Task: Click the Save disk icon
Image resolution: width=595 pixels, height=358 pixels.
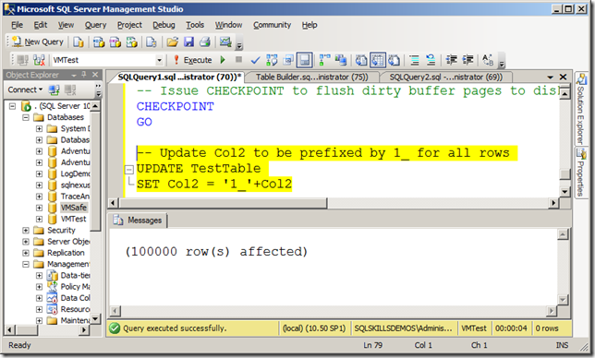Action: 188,42
